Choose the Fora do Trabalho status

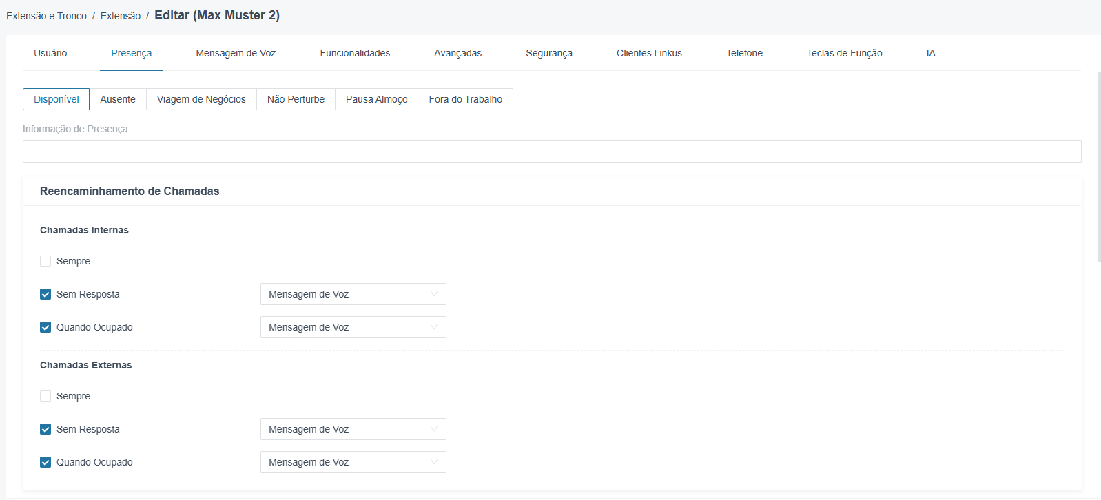pos(466,99)
